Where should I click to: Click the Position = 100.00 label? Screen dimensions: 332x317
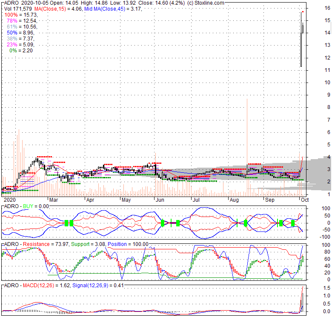click(128, 244)
